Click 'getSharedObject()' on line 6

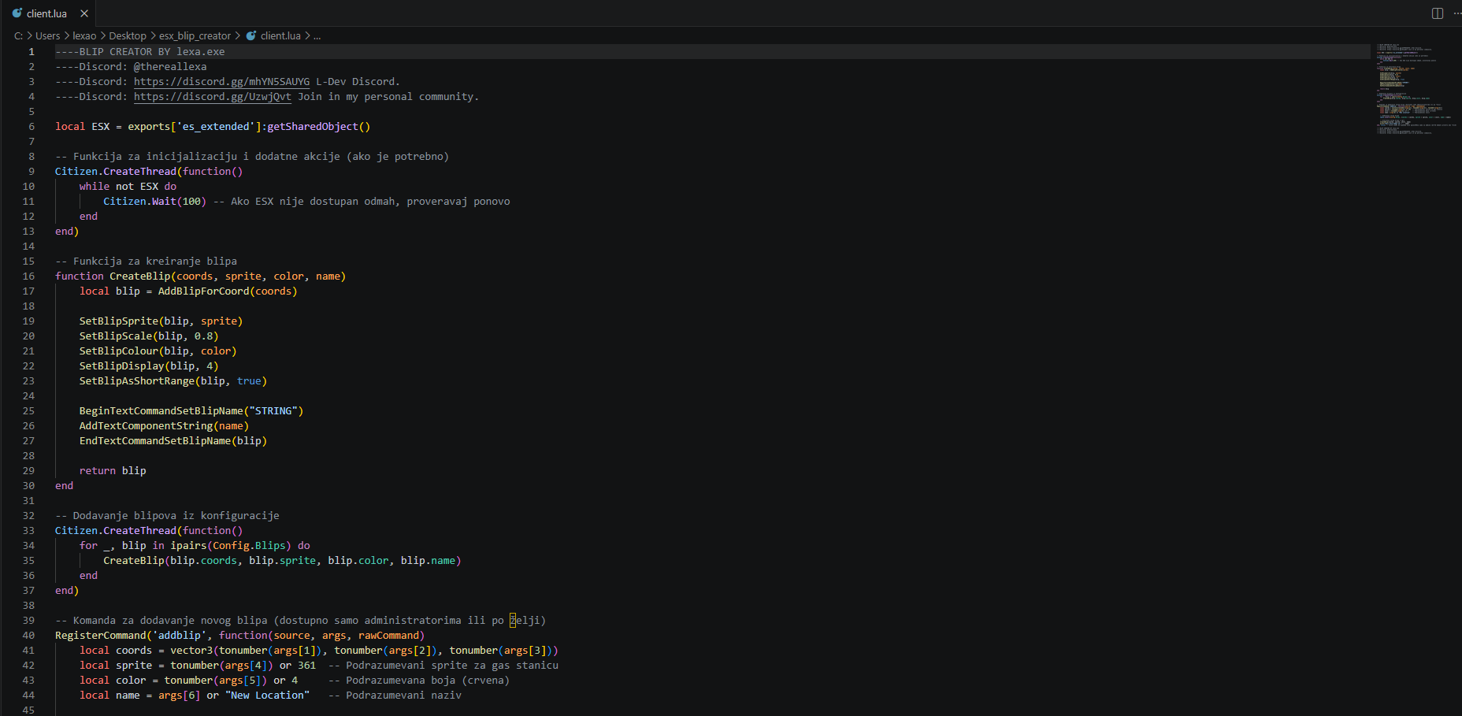319,127
